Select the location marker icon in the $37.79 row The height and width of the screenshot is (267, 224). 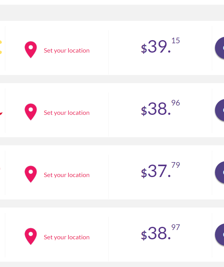(x=30, y=174)
